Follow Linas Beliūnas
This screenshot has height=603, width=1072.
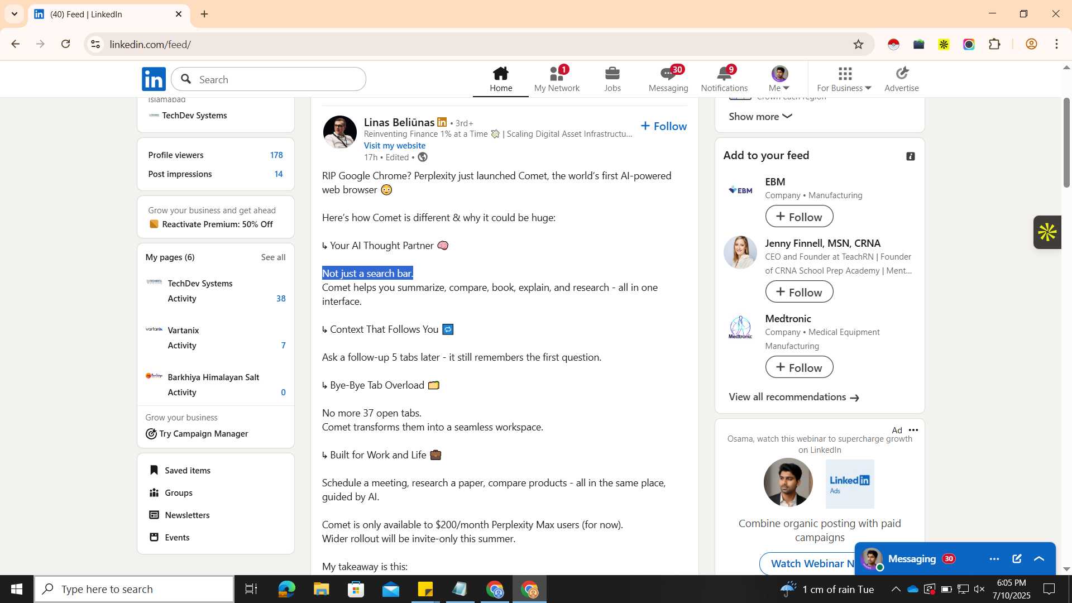tap(664, 126)
